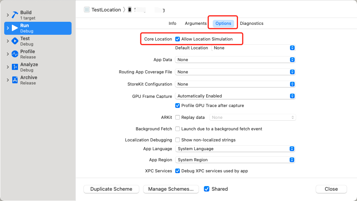Viewport: 357px width, 201px height.
Task: Click the Profile waveform icon
Action: click(x=15, y=54)
